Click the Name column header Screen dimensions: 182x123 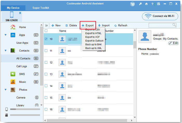click(x=63, y=31)
